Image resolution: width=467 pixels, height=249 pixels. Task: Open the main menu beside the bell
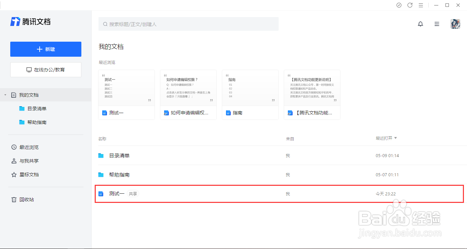(x=437, y=24)
